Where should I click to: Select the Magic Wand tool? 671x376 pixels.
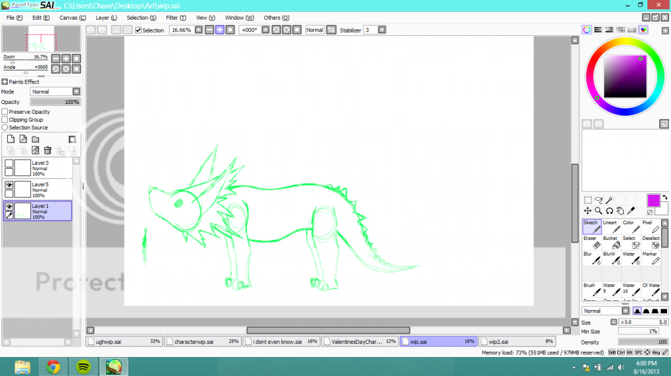click(x=609, y=200)
